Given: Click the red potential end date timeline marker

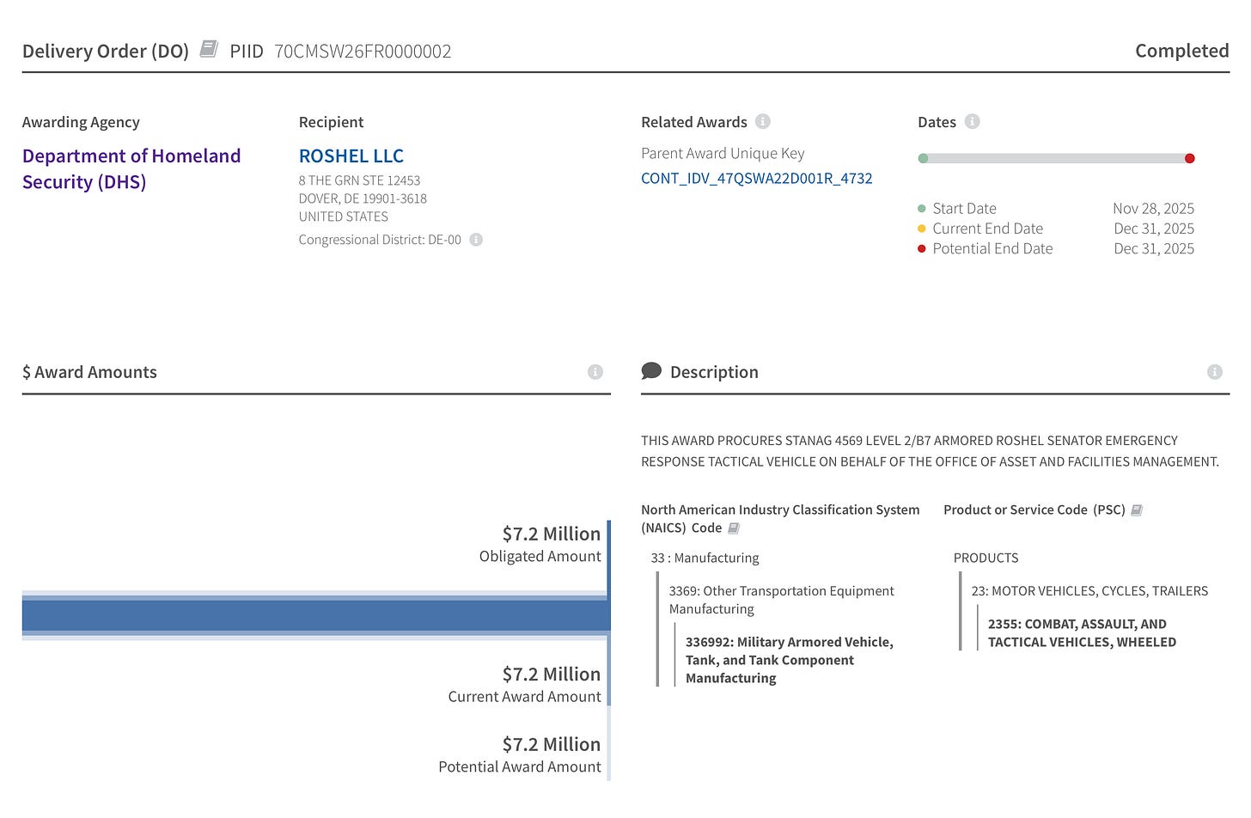Looking at the screenshot, I should 1189,158.
